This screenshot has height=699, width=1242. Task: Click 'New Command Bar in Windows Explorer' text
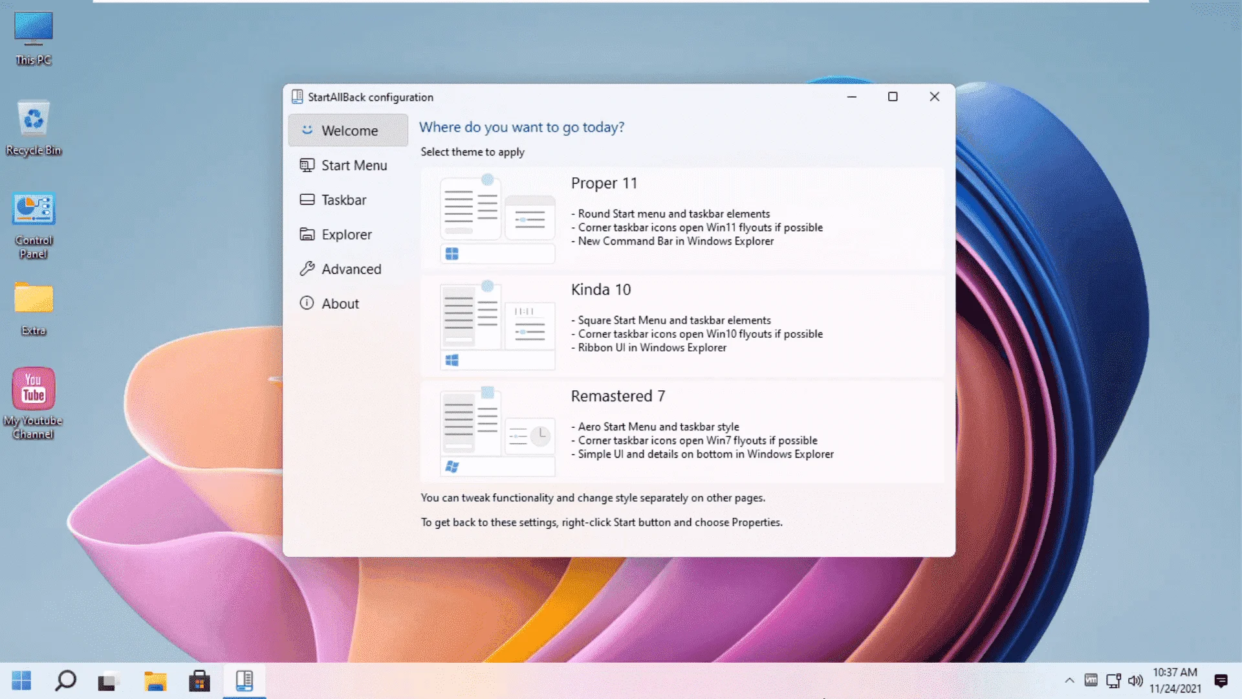(x=676, y=241)
